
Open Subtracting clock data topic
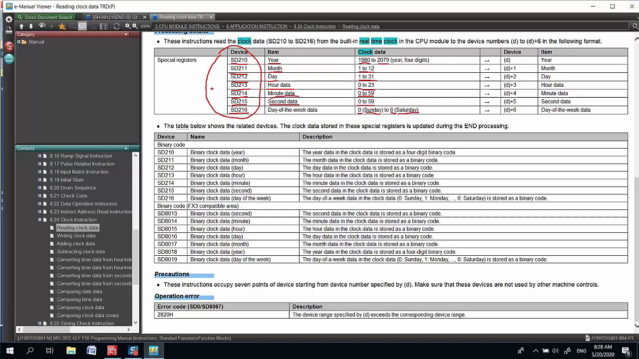[80, 251]
